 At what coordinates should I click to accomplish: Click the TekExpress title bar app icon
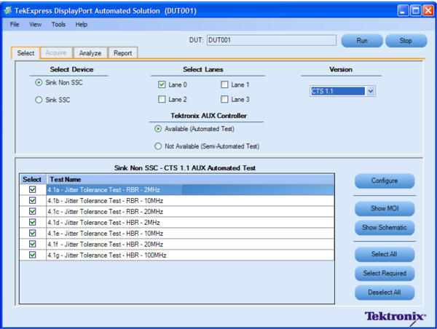pyautogui.click(x=7, y=11)
